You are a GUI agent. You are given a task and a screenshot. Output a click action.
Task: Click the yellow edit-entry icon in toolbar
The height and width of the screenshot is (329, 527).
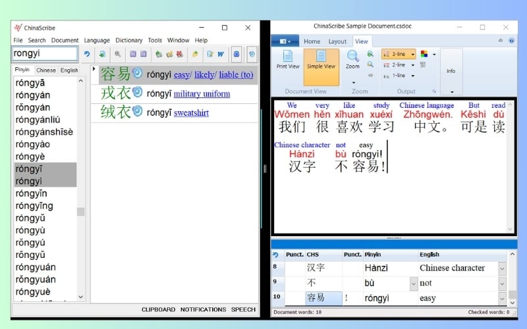[169, 54]
